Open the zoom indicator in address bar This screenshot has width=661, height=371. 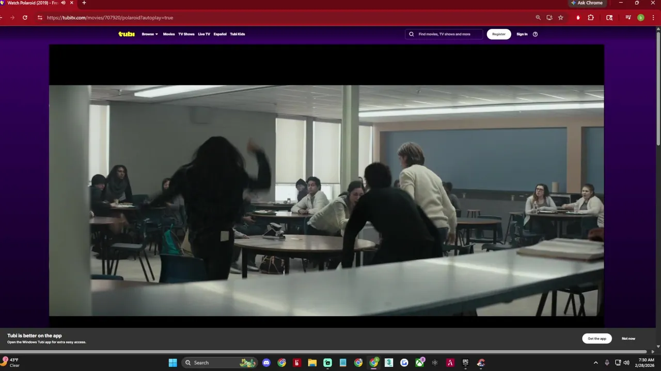(538, 18)
